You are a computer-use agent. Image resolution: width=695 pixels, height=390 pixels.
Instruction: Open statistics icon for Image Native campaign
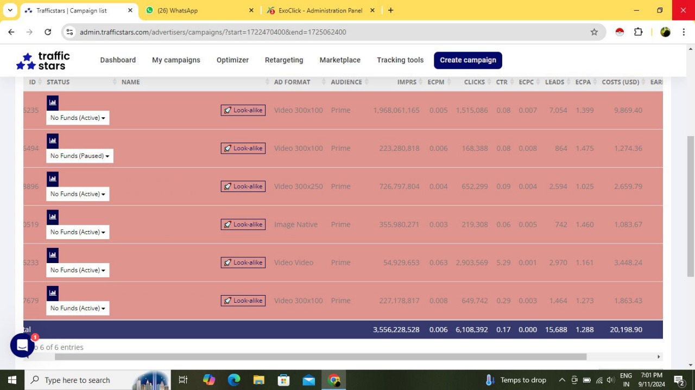53,217
